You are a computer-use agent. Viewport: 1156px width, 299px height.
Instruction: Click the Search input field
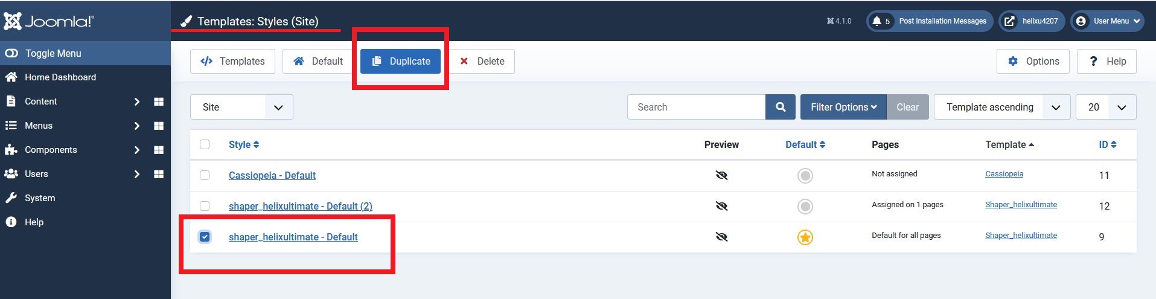coord(696,107)
